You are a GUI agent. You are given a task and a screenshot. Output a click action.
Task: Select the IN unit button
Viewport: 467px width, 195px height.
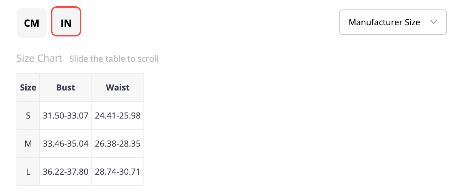pyautogui.click(x=66, y=23)
